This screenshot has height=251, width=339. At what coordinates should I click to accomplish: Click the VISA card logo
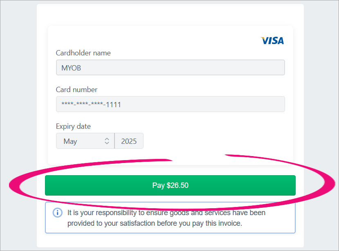(x=272, y=41)
